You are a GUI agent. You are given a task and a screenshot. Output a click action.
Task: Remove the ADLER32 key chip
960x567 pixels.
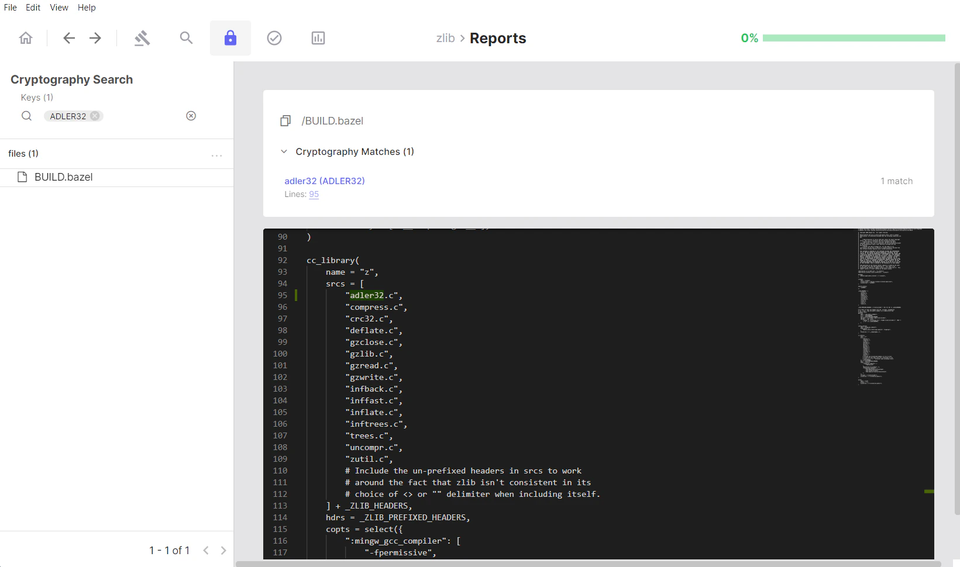click(95, 116)
